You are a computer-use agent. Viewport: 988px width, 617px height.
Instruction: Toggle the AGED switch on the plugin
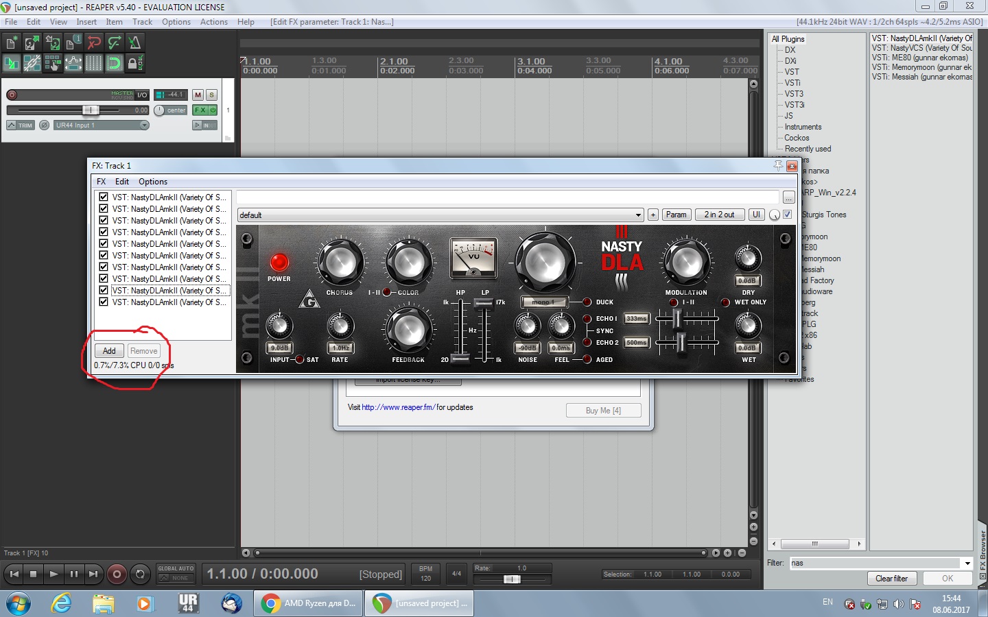[x=587, y=359]
